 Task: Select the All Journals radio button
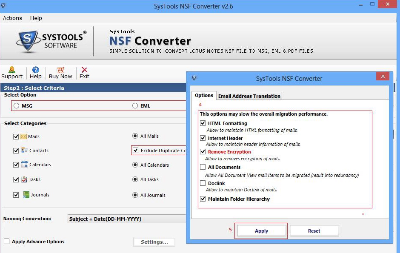[135, 195]
